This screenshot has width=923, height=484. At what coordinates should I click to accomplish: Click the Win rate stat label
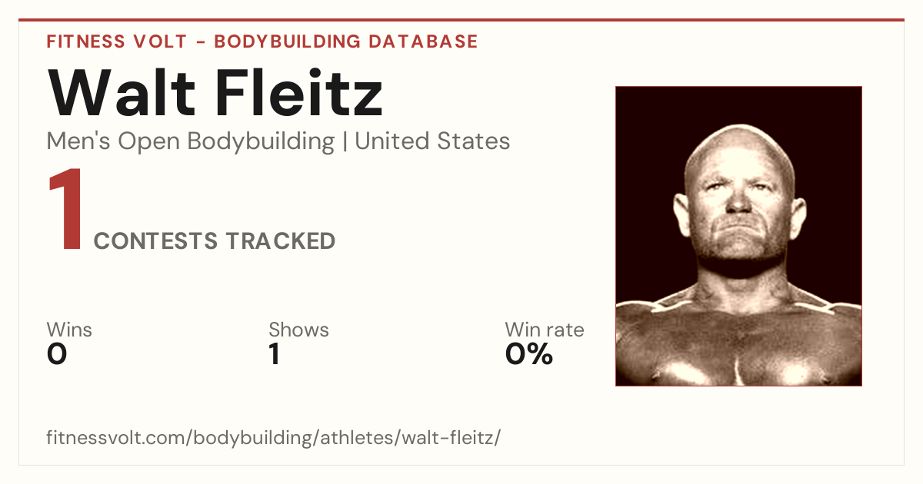tap(545, 330)
